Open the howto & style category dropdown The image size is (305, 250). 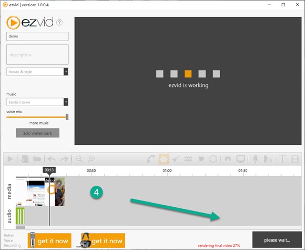coord(37,72)
